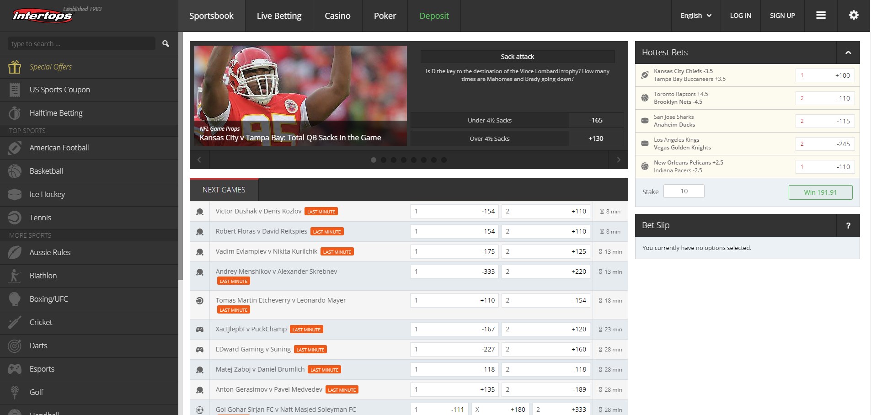Viewport: 871px width, 415px height.
Task: Click LOG IN button
Action: tap(740, 16)
